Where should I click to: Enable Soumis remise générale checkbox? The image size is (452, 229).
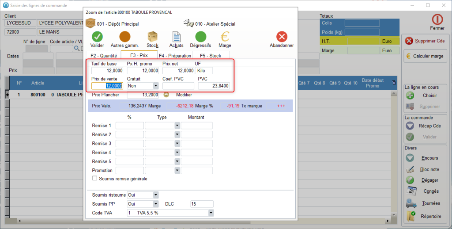(94, 179)
